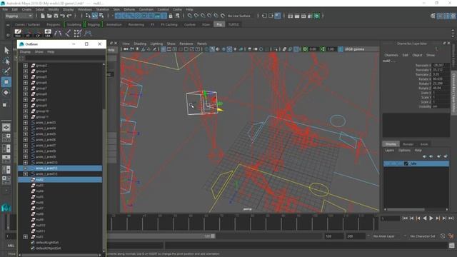Click the Undo arrow icon

tap(62, 16)
